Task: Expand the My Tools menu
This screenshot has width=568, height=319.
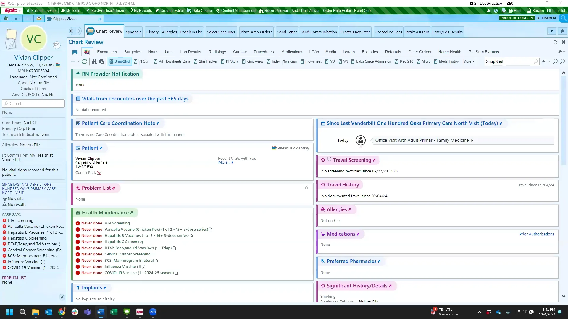Action: (x=72, y=11)
